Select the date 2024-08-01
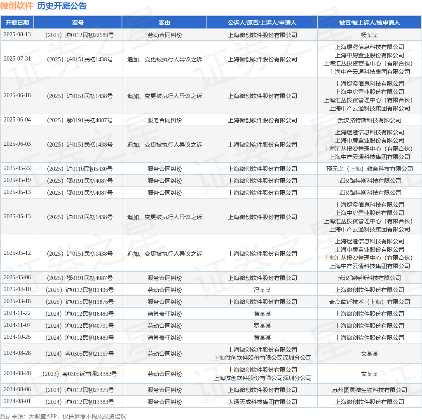Viewport: 422px width, 420px height. pos(17,401)
